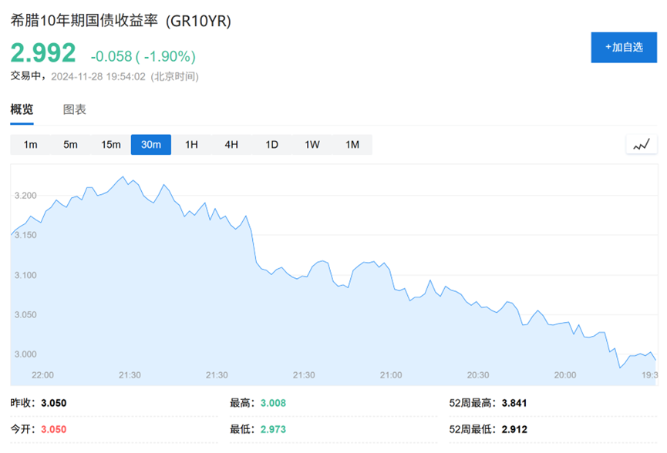Switch to the 图表 tab
The image size is (667, 453).
coord(73,109)
